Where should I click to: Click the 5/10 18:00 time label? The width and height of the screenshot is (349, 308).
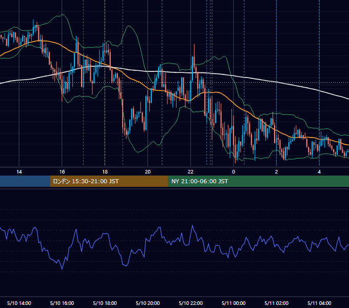click(105, 303)
